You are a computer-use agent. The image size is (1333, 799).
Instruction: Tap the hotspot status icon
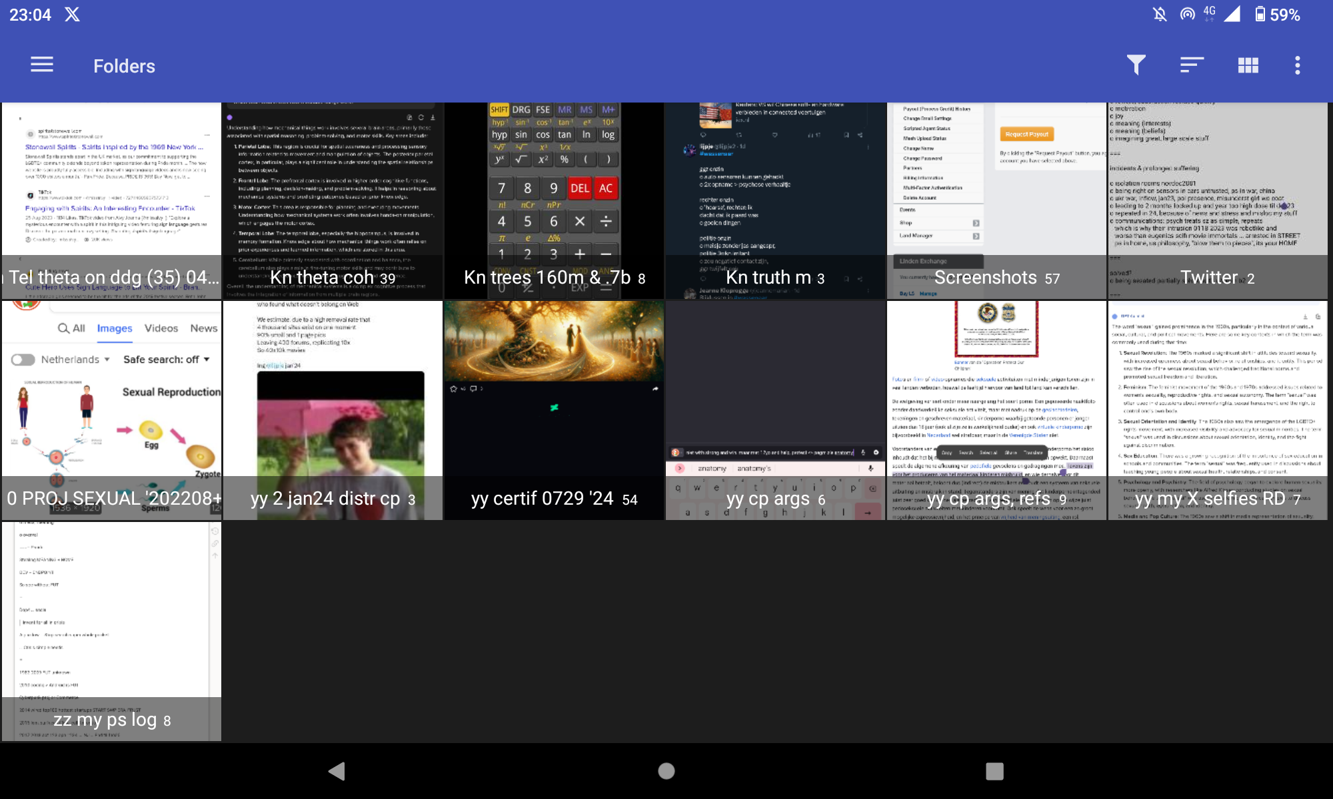(1187, 15)
